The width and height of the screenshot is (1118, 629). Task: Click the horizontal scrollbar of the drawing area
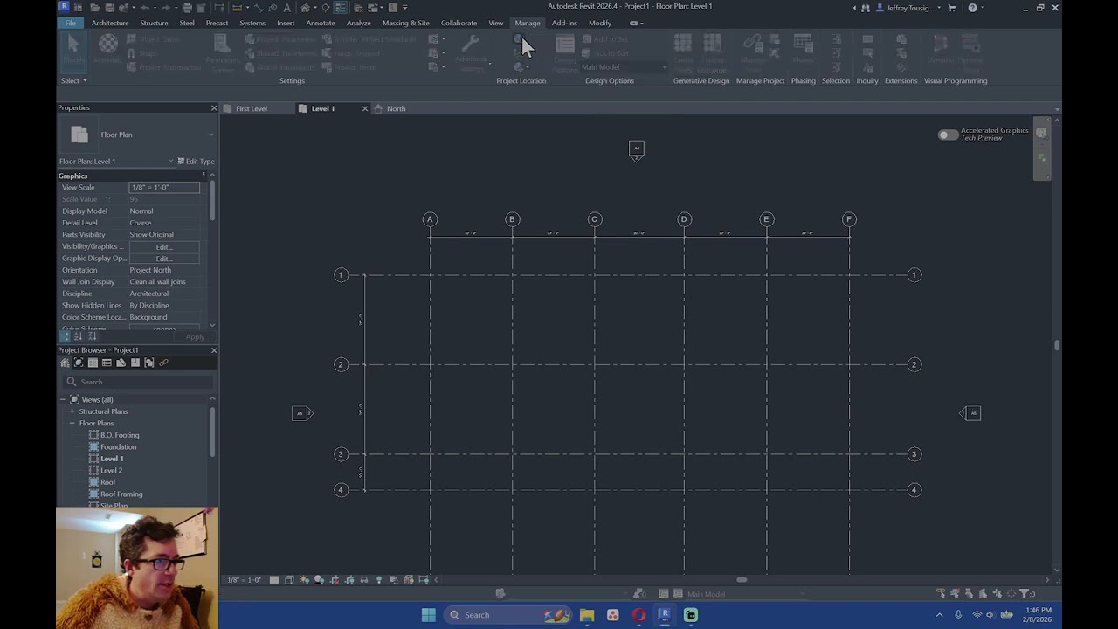(742, 580)
